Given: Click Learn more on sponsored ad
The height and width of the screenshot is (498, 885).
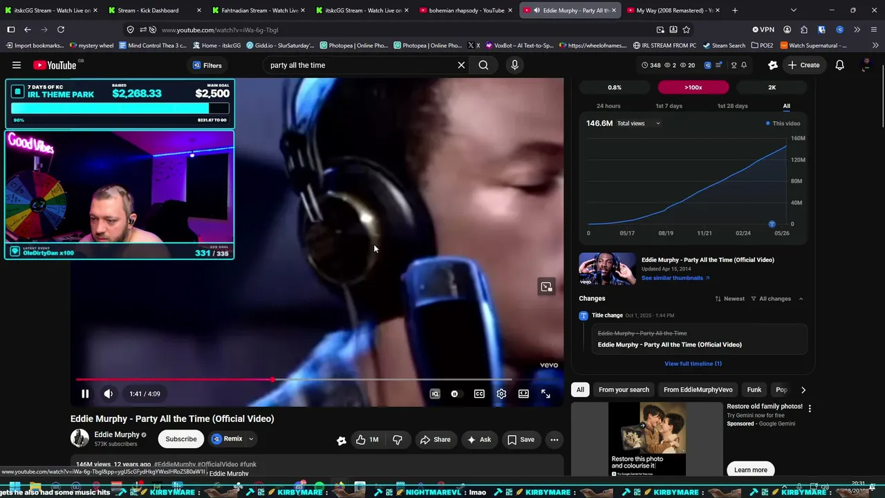Looking at the screenshot, I should [750, 470].
